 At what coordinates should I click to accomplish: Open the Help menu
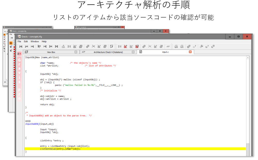point(44,41)
